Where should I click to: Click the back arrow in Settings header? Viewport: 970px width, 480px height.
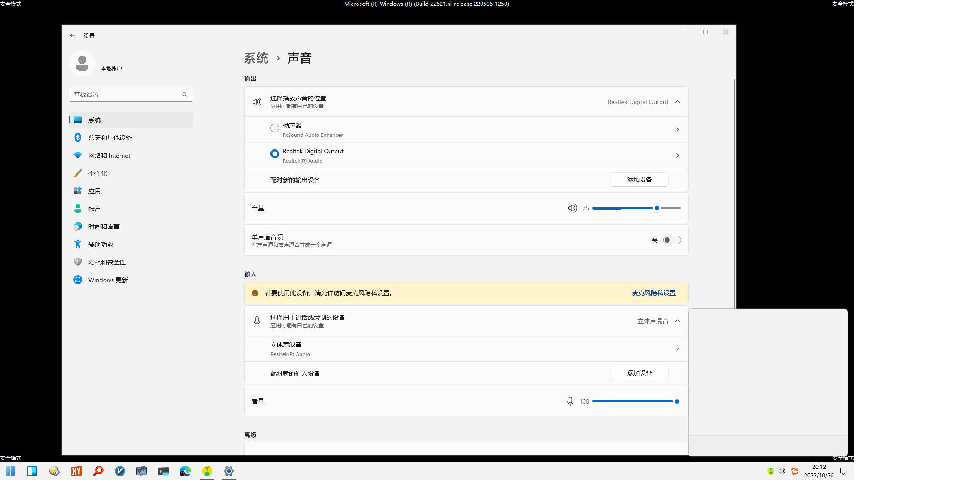click(72, 36)
